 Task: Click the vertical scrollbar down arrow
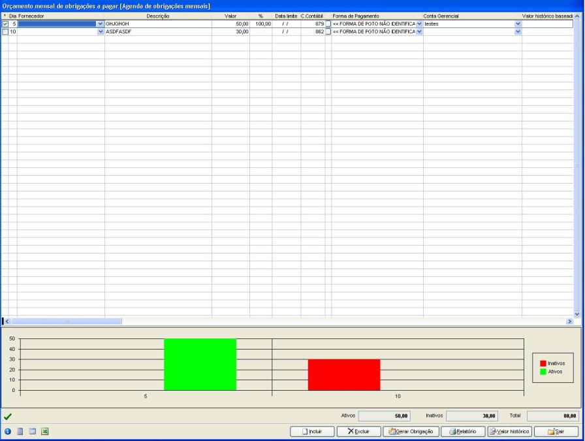(577, 314)
